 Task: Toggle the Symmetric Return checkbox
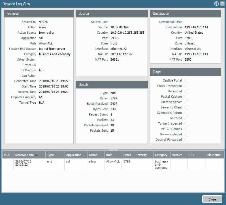187,113
